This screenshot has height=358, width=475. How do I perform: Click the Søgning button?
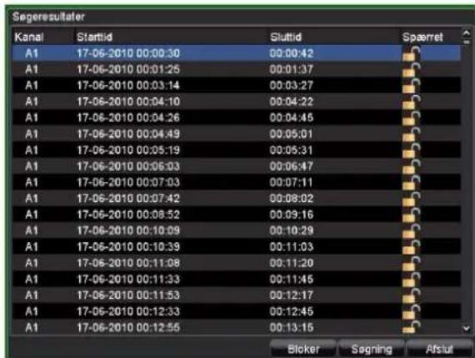372,349
